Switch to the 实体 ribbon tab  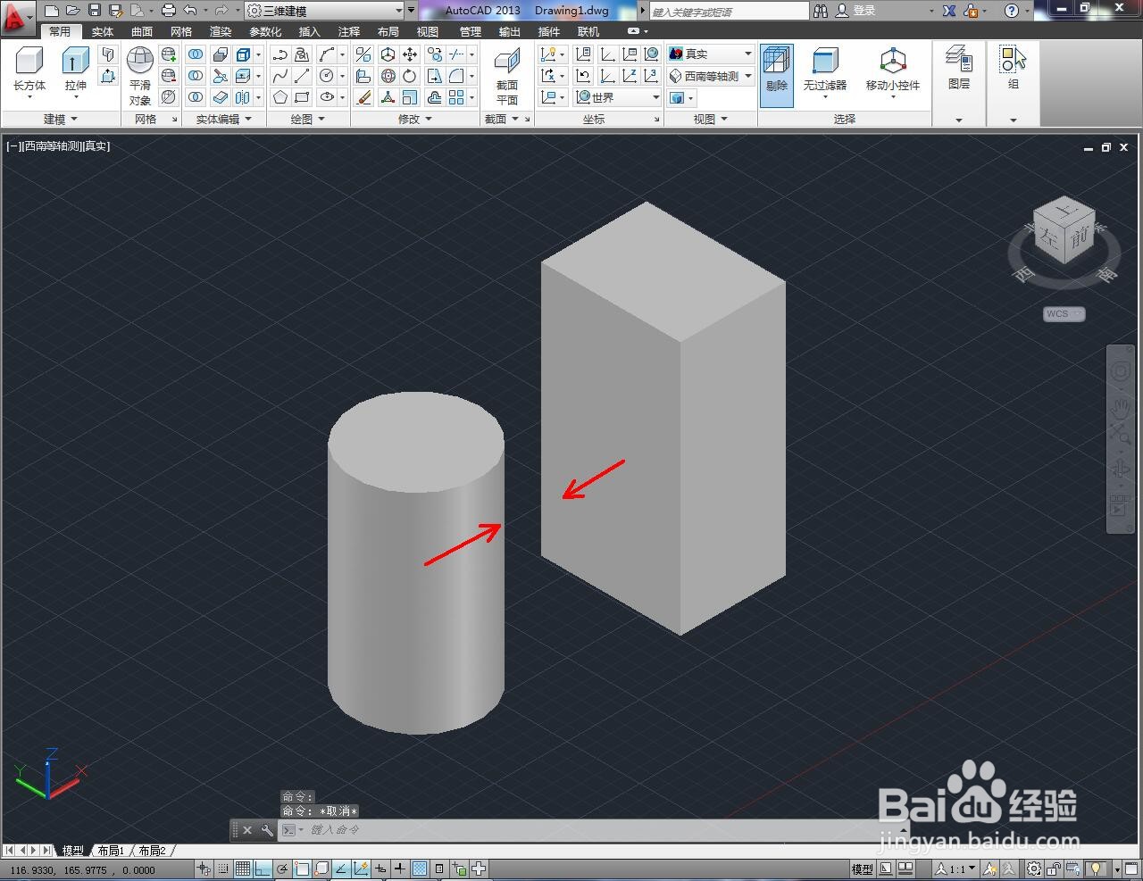[103, 31]
